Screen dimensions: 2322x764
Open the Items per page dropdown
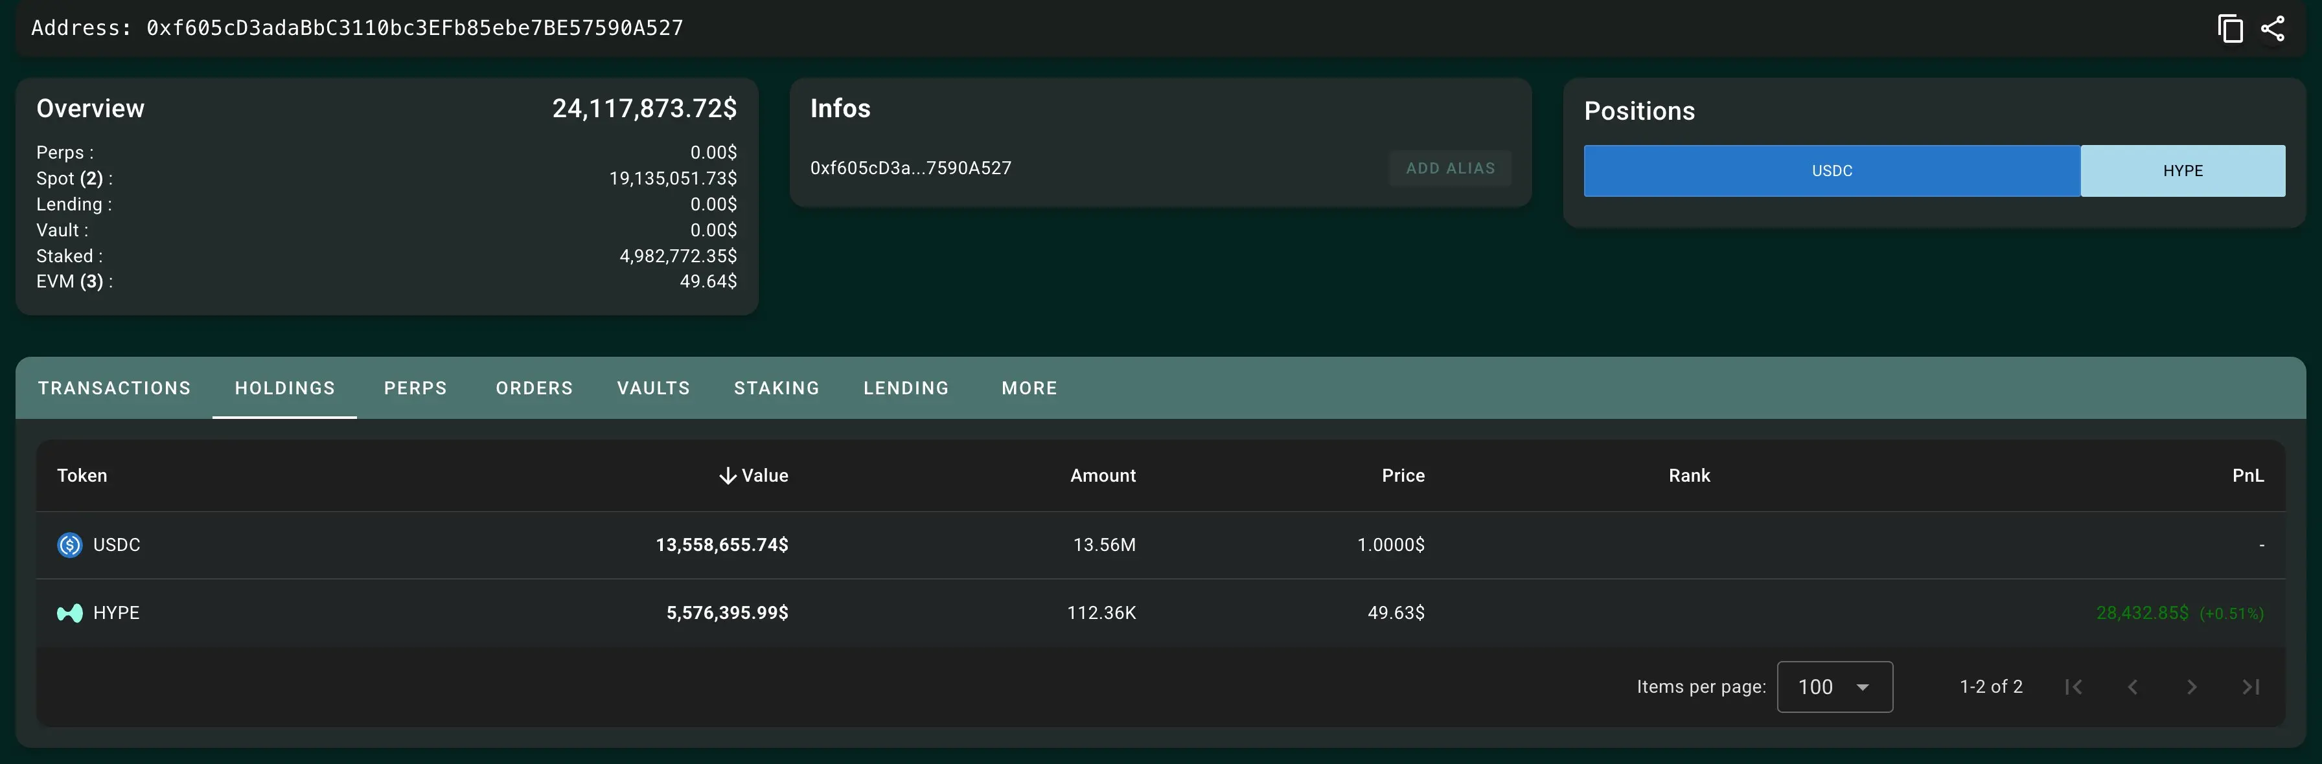pos(1834,688)
